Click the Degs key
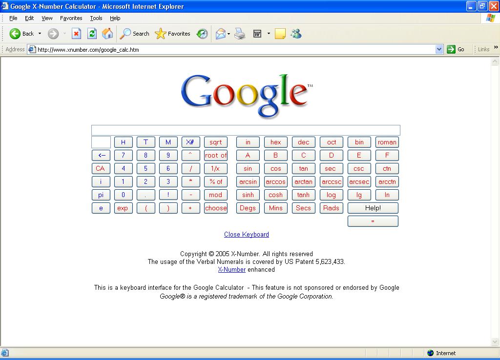 (x=248, y=208)
